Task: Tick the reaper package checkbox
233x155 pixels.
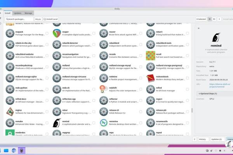Action: point(94,33)
